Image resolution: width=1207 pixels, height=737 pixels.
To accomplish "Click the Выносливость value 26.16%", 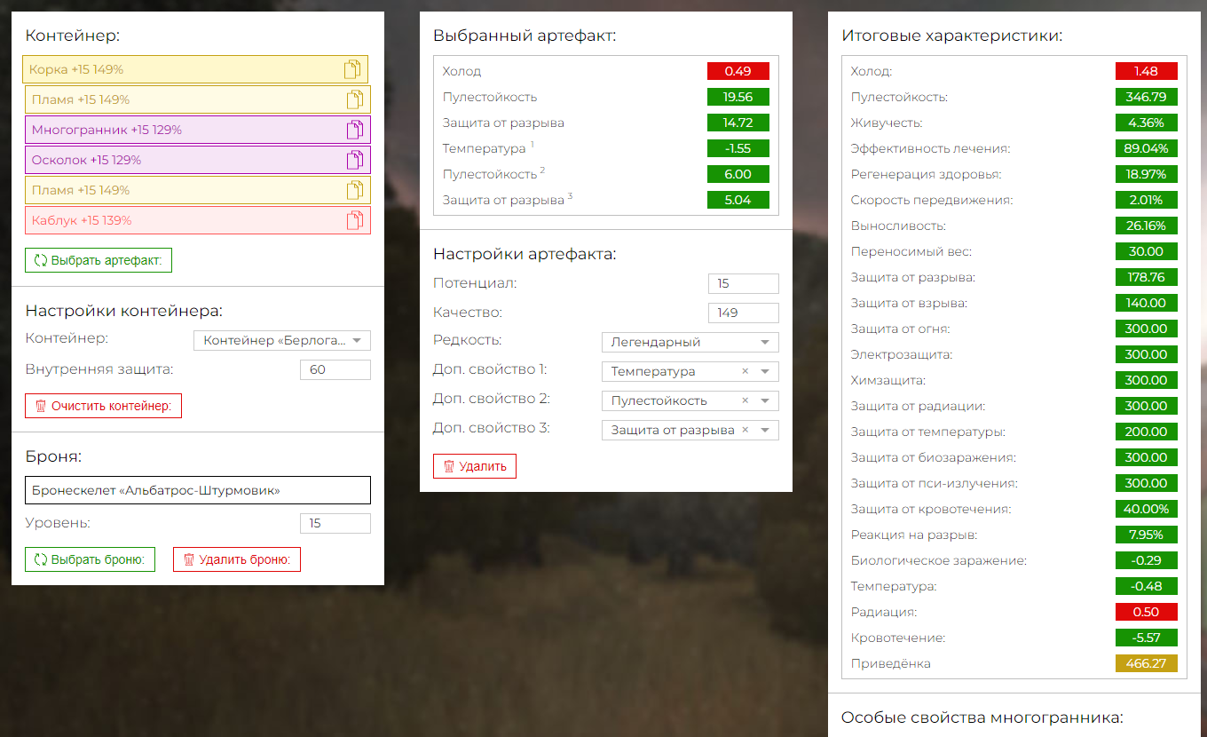I will [1147, 226].
